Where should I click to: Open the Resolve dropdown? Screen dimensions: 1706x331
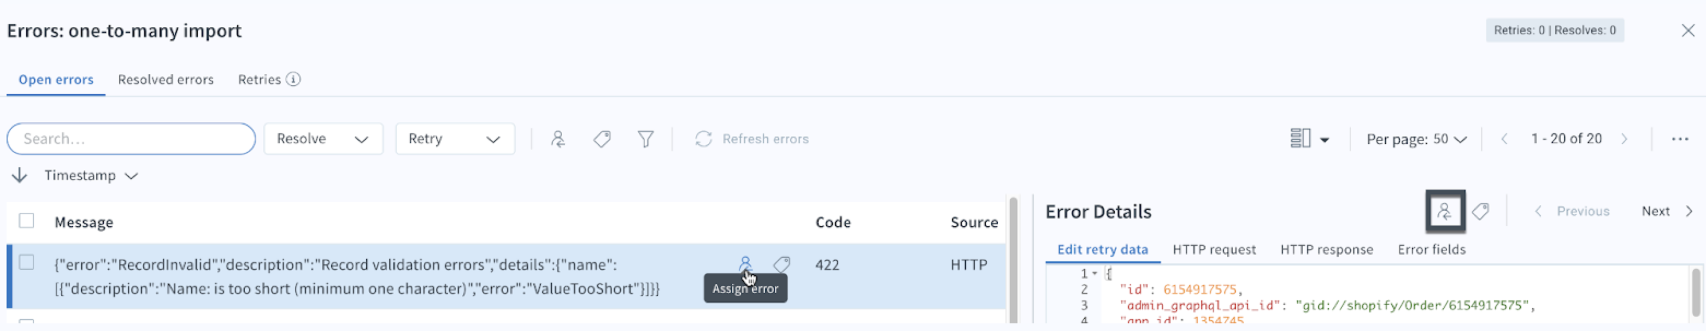(x=323, y=138)
